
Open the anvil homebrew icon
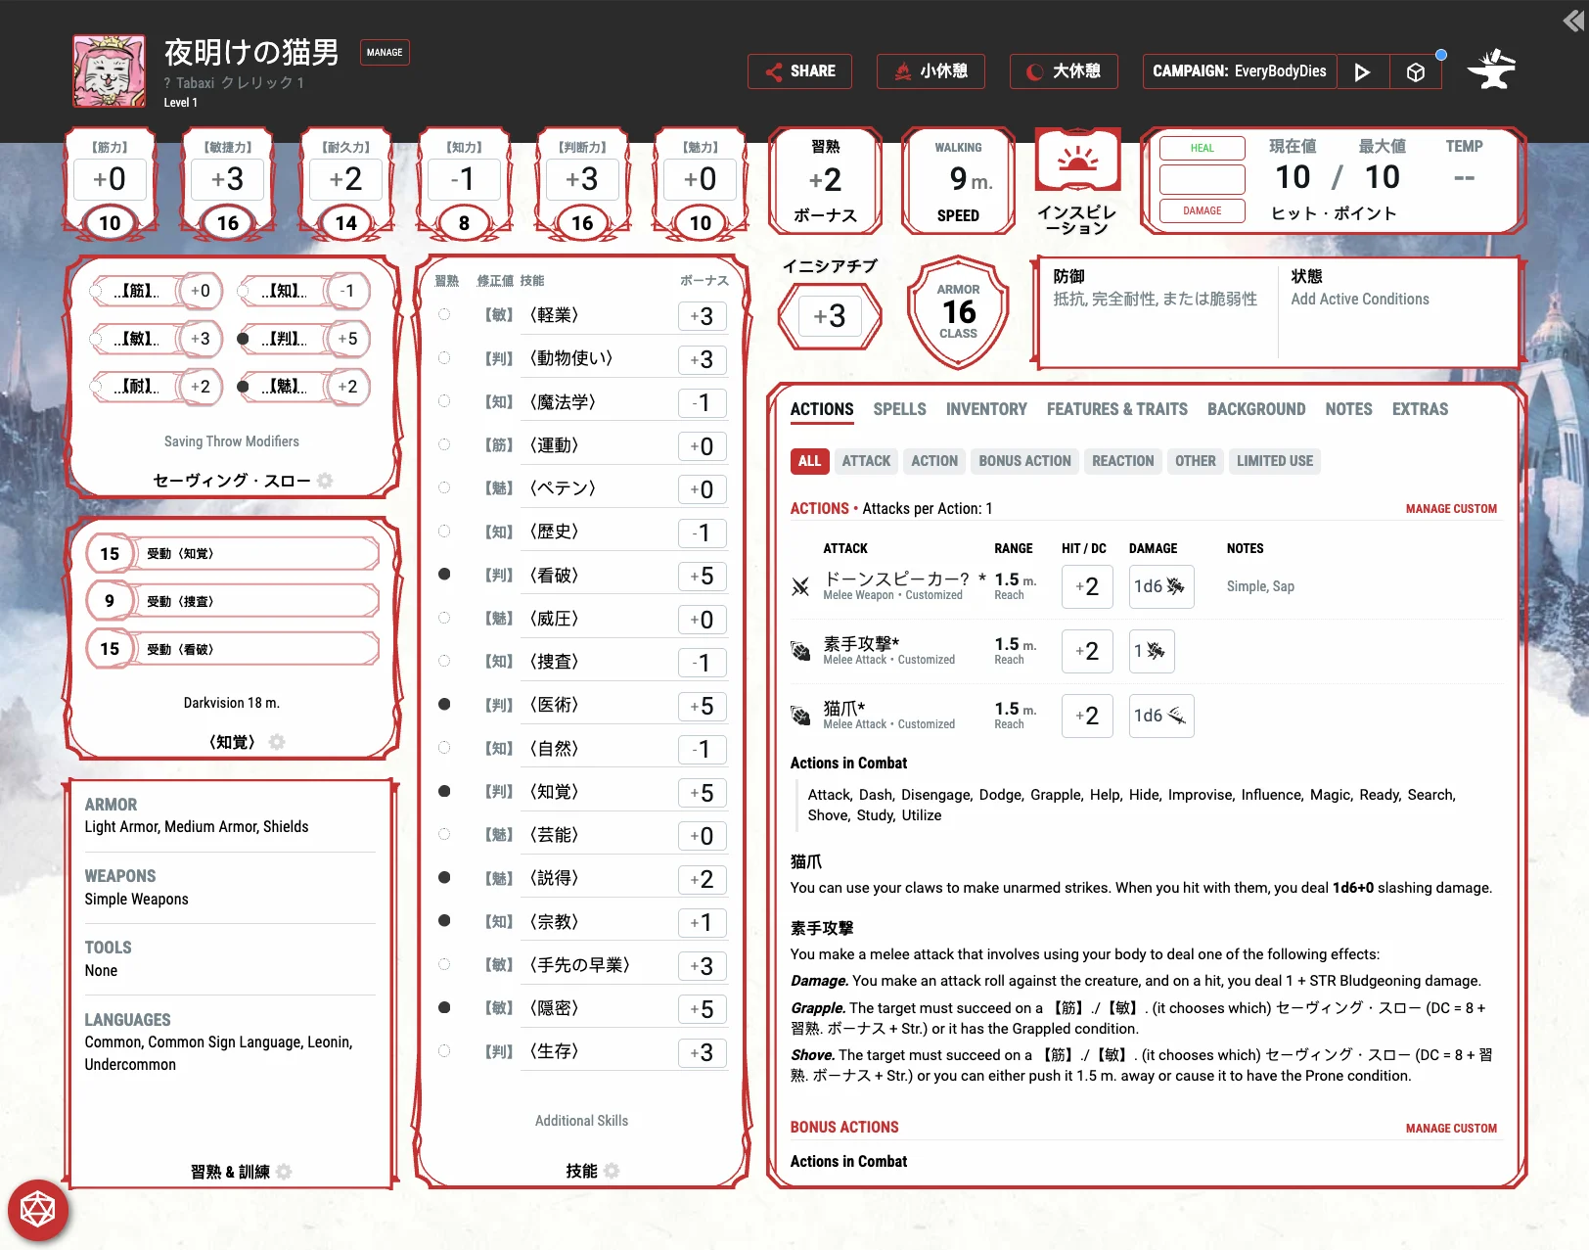pos(1491,70)
